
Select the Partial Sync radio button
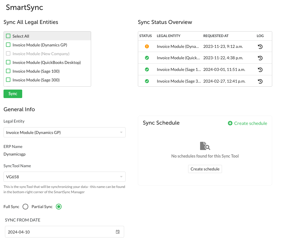tap(59, 207)
